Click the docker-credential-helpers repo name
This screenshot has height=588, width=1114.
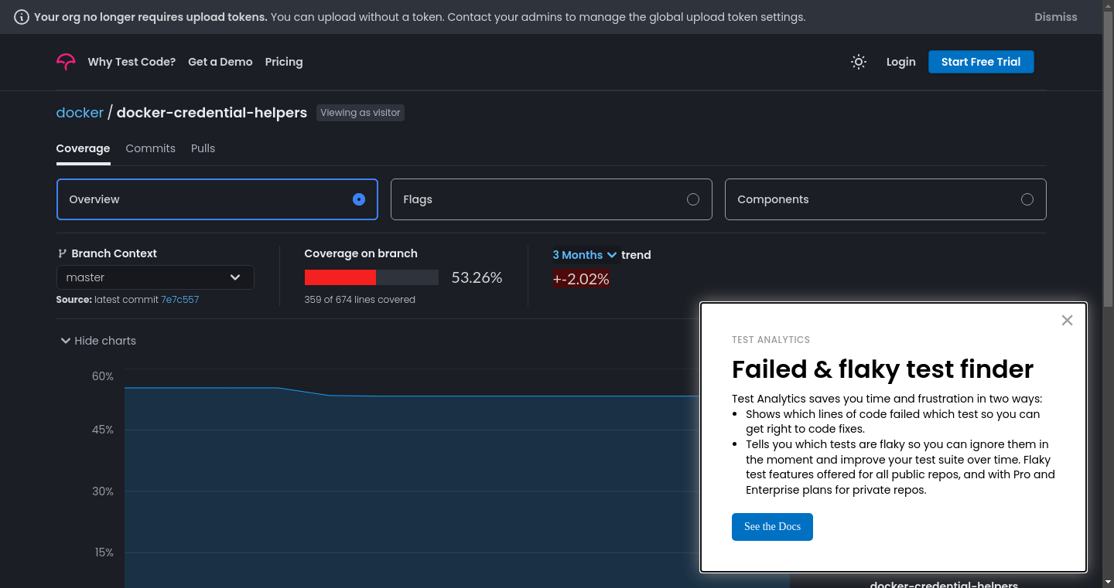pyautogui.click(x=212, y=113)
